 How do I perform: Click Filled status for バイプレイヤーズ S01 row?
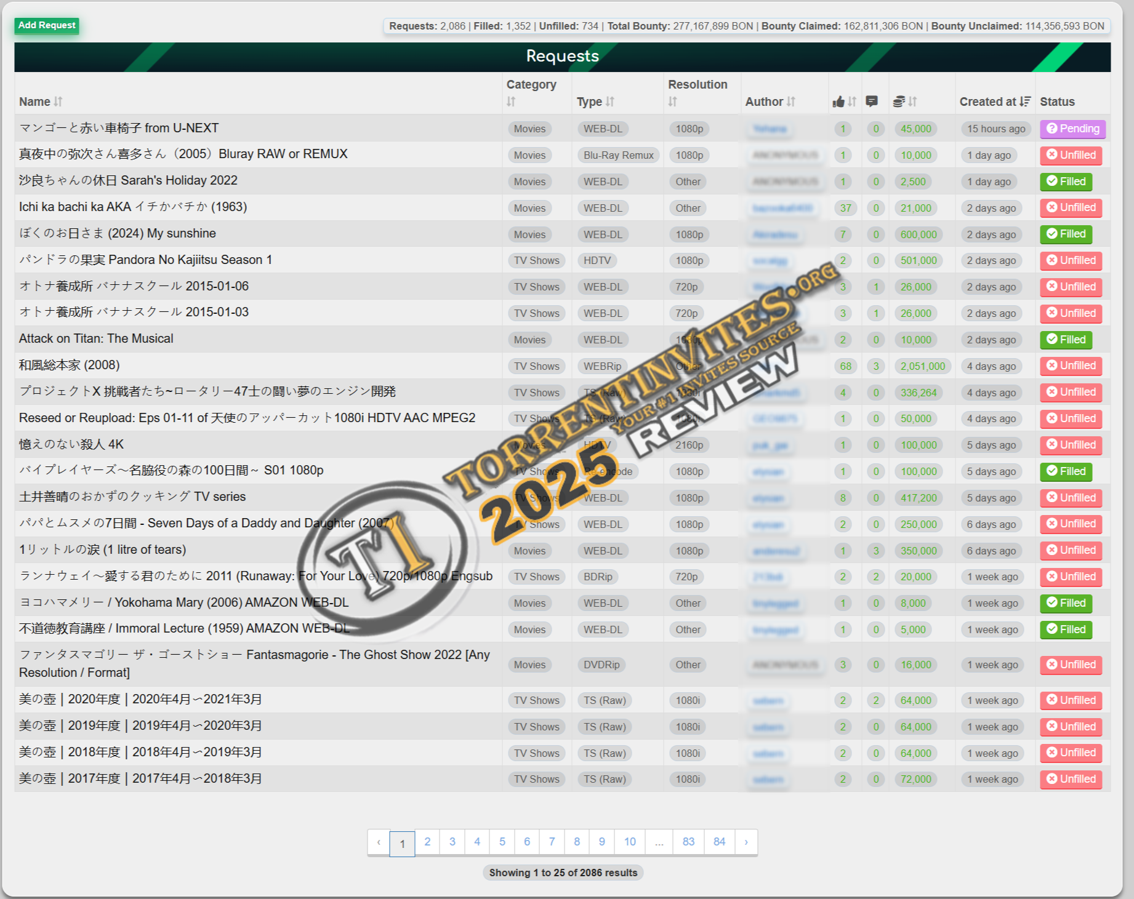click(1066, 471)
